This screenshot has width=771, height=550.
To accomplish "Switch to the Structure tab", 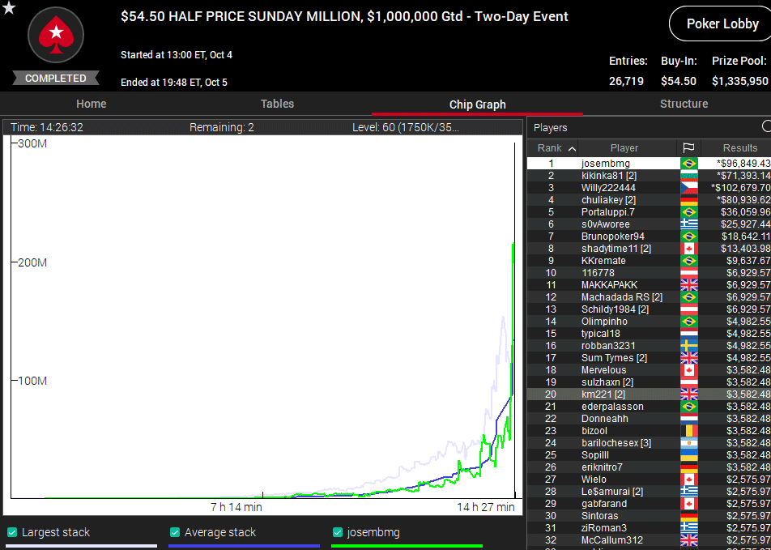I will 684,104.
